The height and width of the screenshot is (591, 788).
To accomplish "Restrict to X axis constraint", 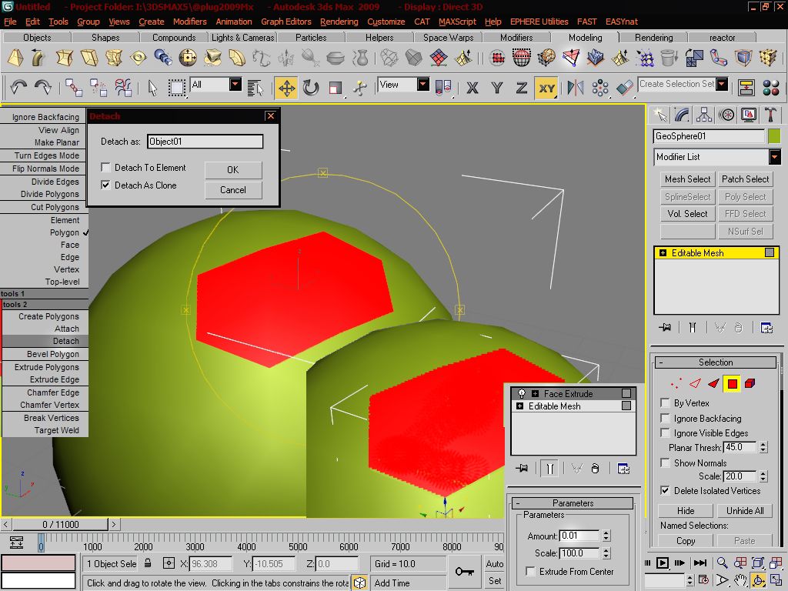I will (472, 88).
